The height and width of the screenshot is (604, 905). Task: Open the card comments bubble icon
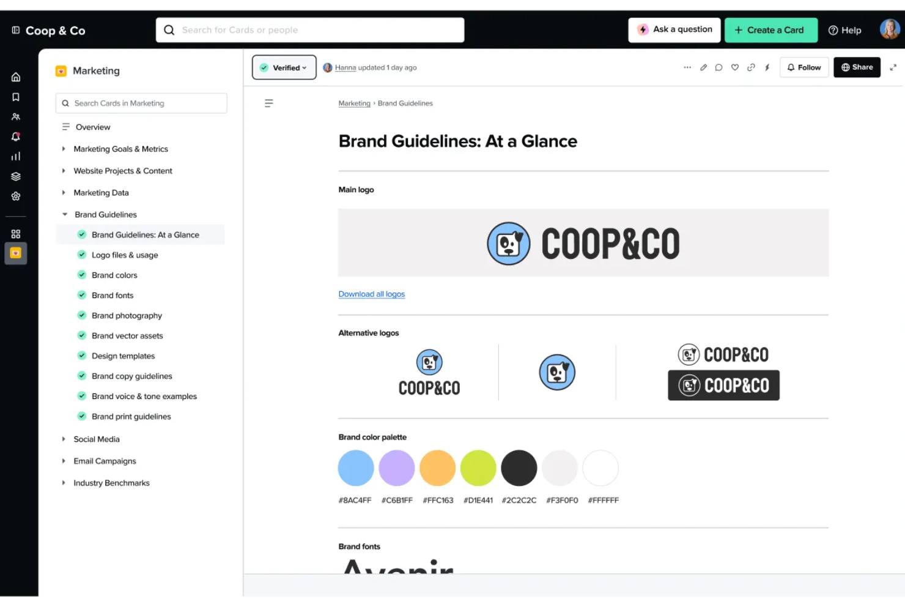tap(719, 67)
